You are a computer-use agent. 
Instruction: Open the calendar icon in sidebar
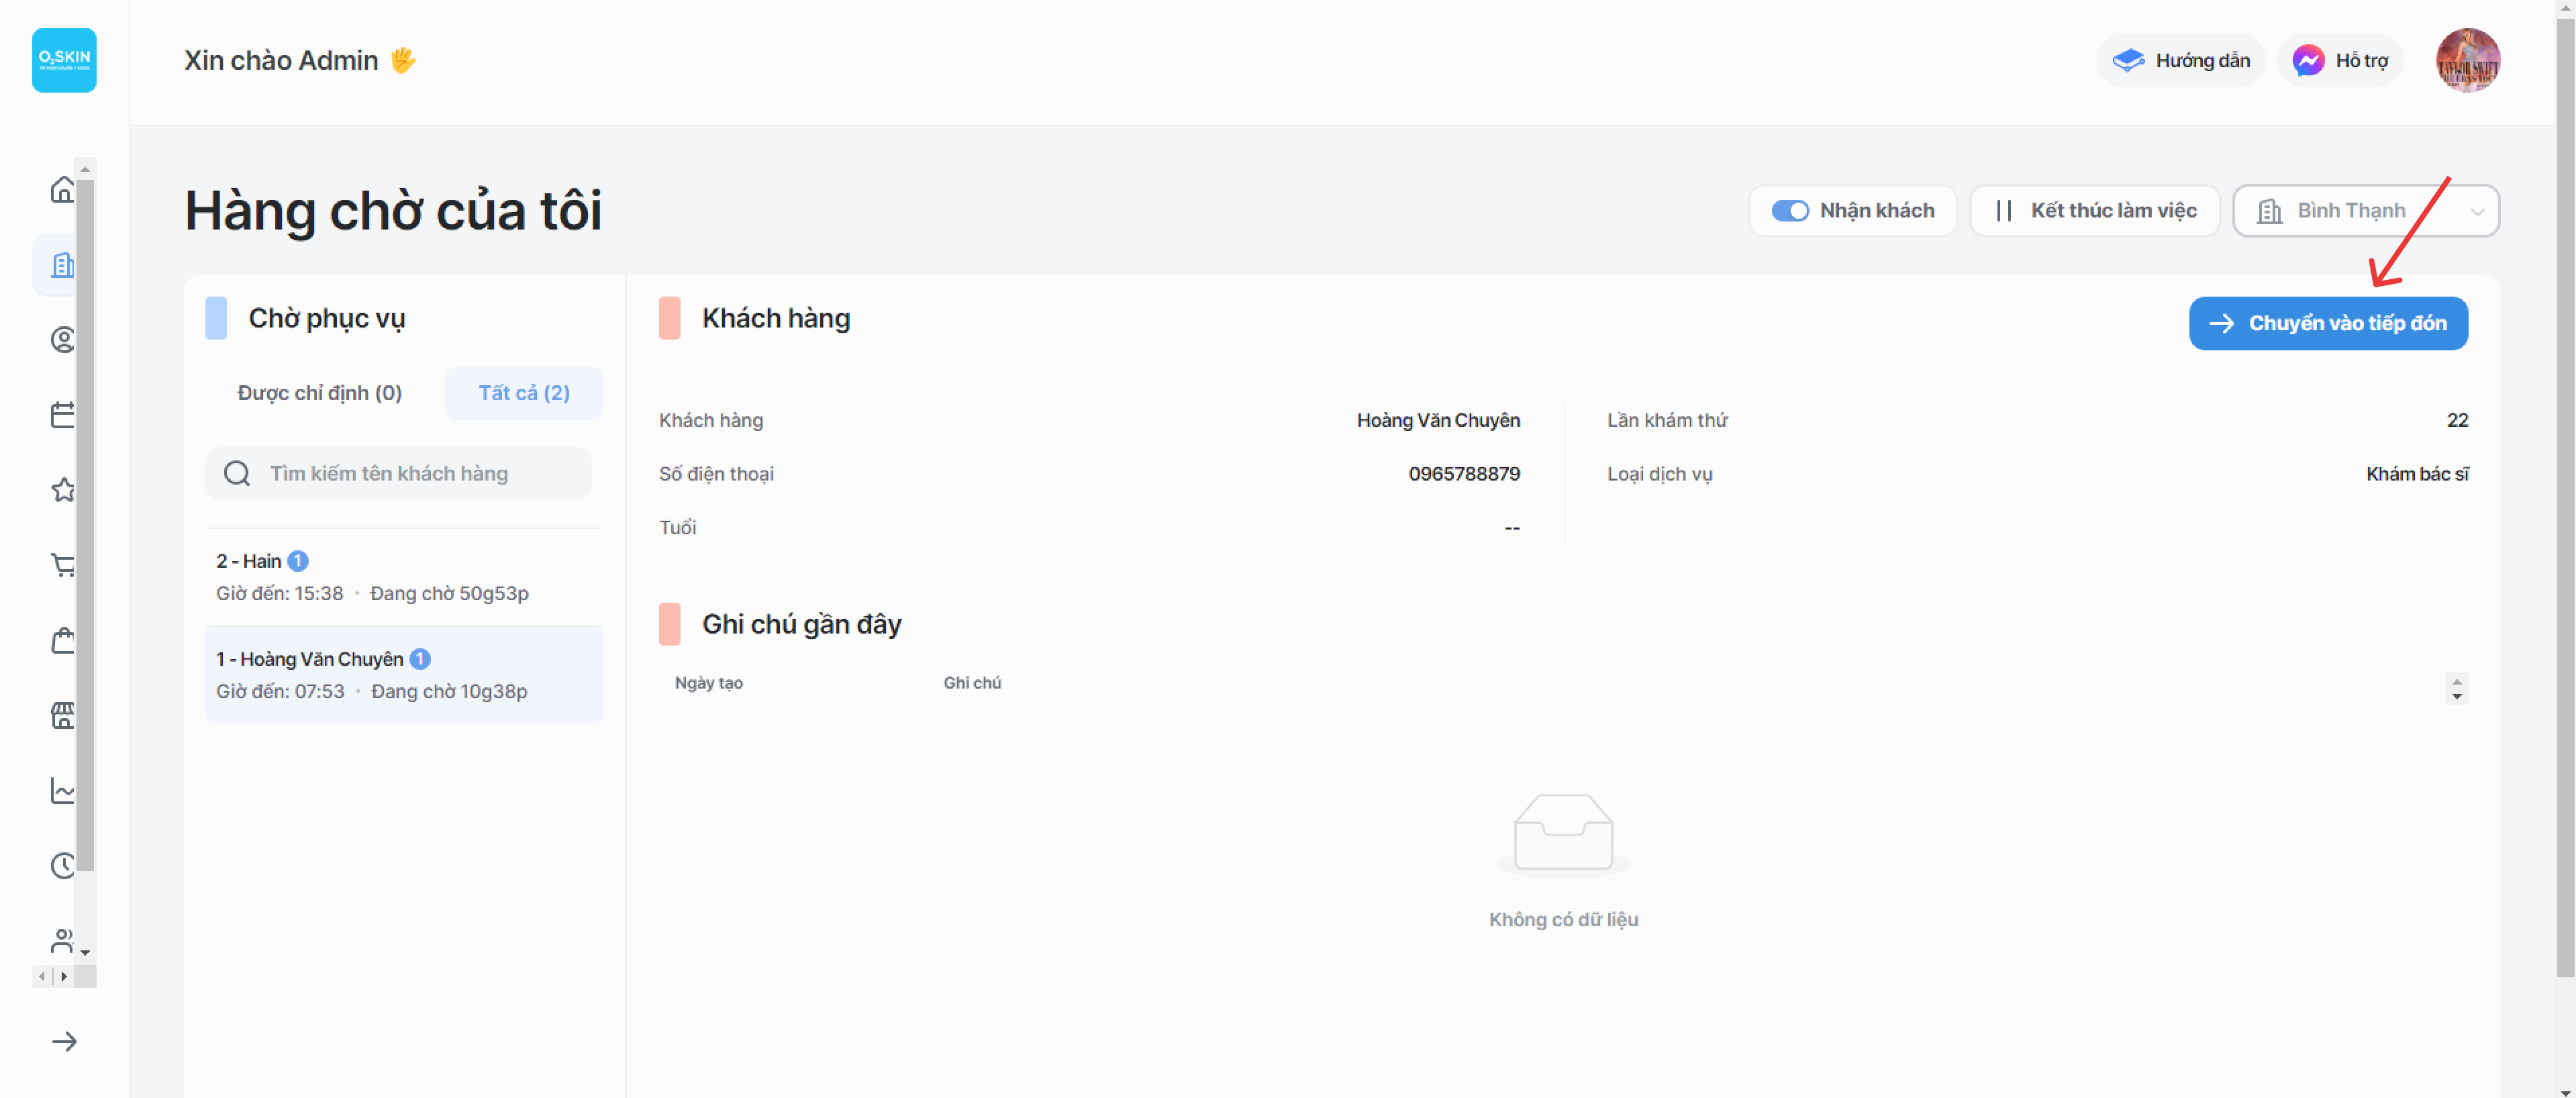(x=62, y=415)
